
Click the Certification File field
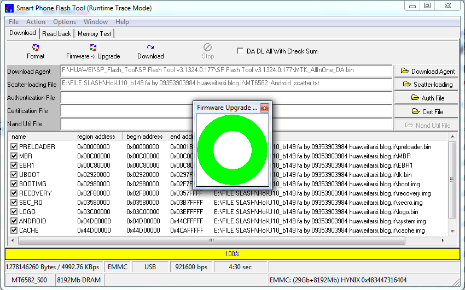[x=226, y=111]
